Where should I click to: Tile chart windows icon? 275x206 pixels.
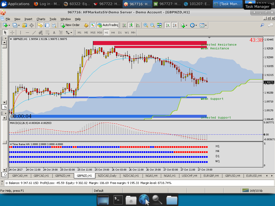coord(159,25)
